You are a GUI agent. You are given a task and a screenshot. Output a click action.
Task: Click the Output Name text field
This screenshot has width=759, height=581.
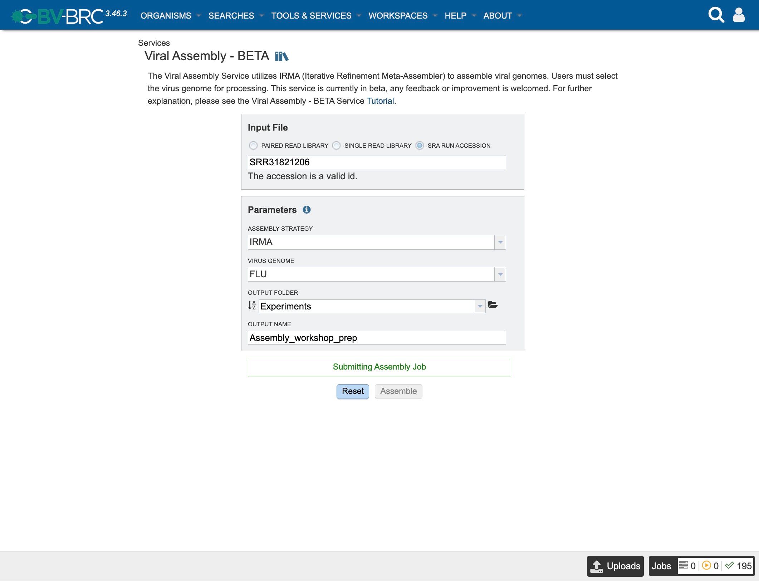pyautogui.click(x=376, y=338)
